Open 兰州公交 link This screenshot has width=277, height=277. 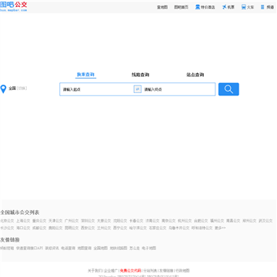click(x=104, y=228)
